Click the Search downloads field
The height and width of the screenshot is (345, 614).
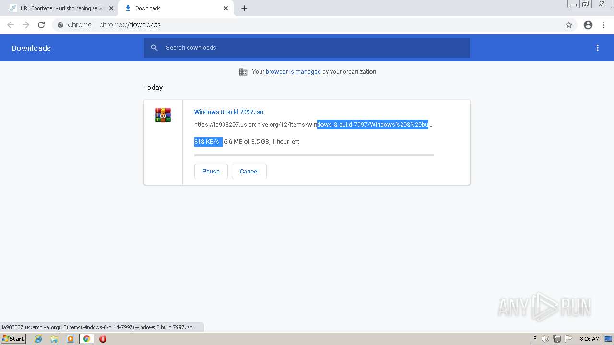(307, 48)
